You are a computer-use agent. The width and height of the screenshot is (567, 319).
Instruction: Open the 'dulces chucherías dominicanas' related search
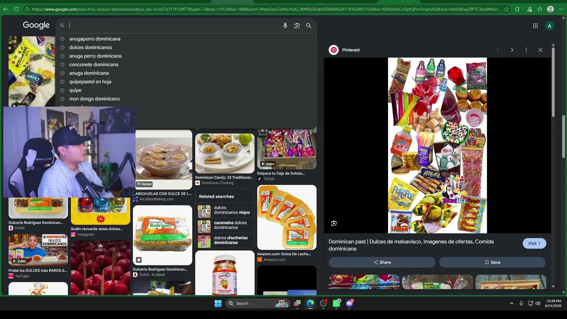tap(225, 240)
